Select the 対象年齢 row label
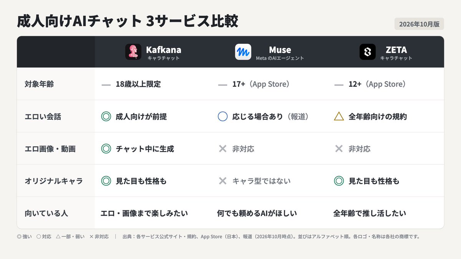The image size is (461, 259). click(39, 84)
